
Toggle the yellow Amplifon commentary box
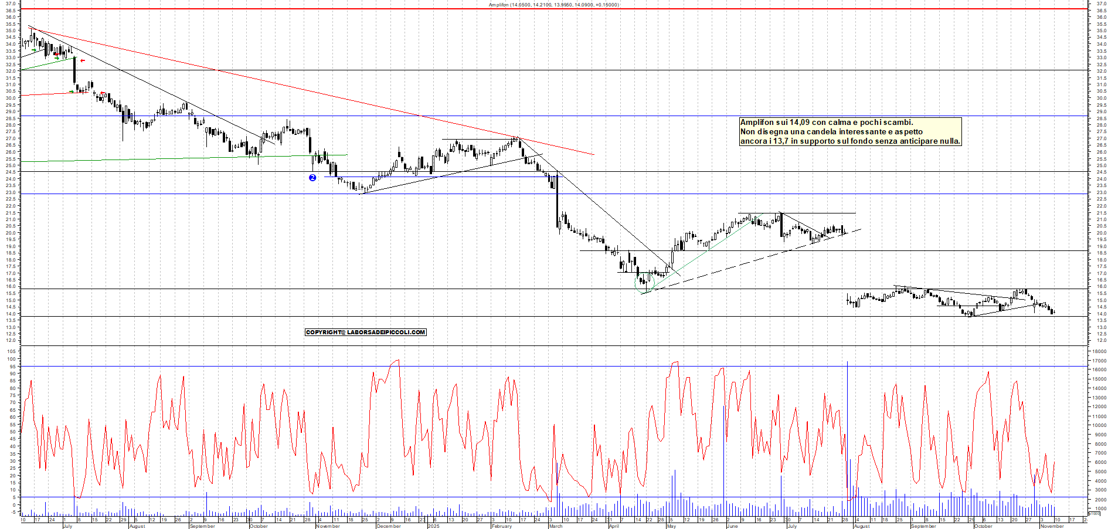tap(850, 132)
